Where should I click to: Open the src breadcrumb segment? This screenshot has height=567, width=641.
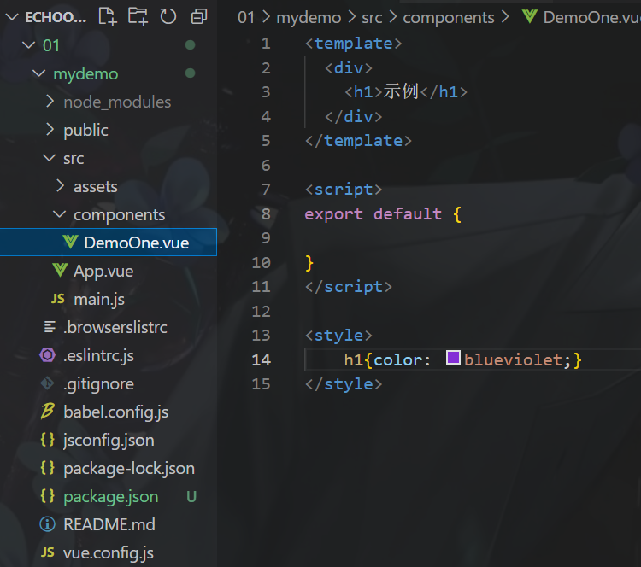[372, 18]
